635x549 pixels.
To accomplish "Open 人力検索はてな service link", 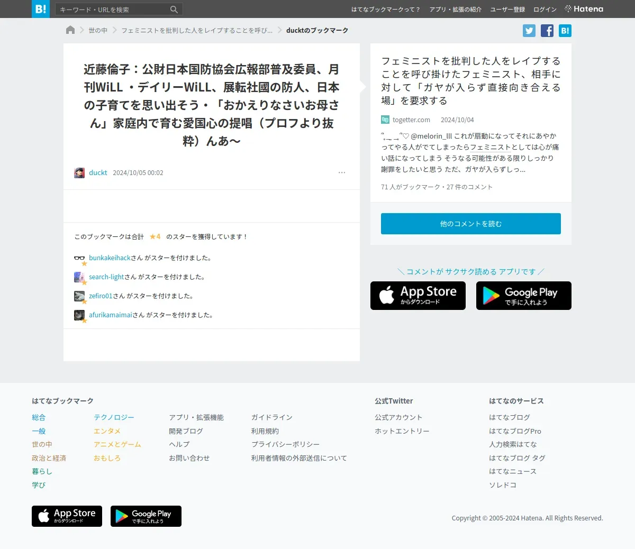I will 513,445.
